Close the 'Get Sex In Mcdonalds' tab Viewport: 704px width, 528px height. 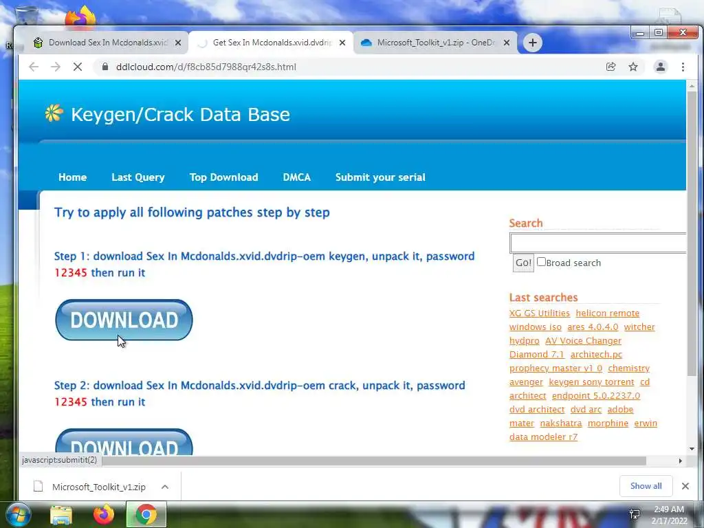tap(342, 43)
